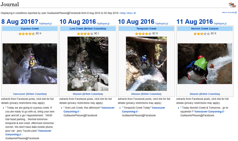Click the Cypress Creek star rating
Viewport: 238px width, 141px height.
(x=26, y=34)
